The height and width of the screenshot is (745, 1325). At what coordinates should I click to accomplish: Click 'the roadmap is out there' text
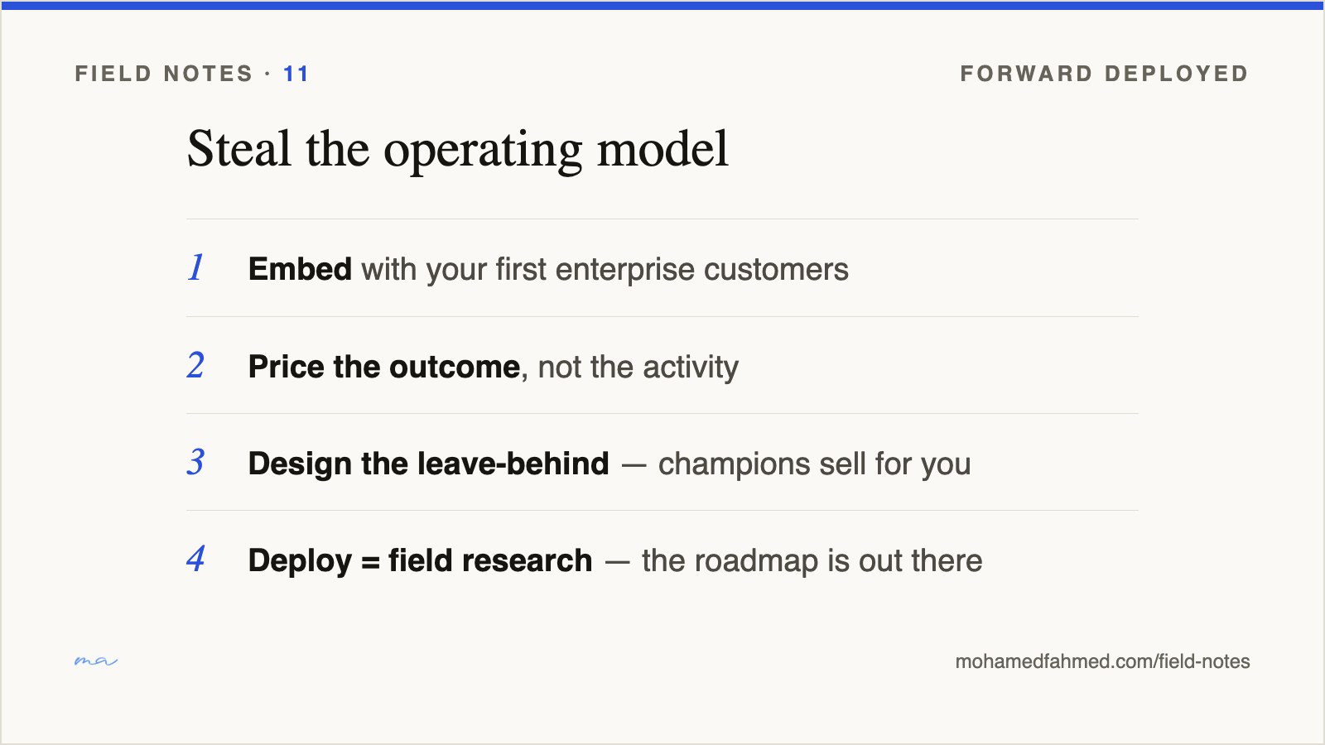(x=812, y=561)
